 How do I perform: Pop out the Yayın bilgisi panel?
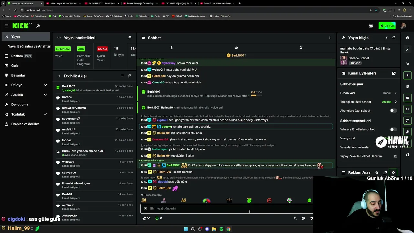point(394,38)
